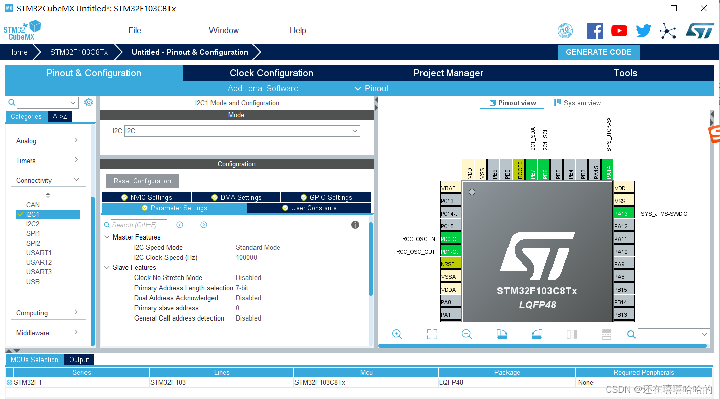Rotate the chip view clockwise

pyautogui.click(x=502, y=334)
